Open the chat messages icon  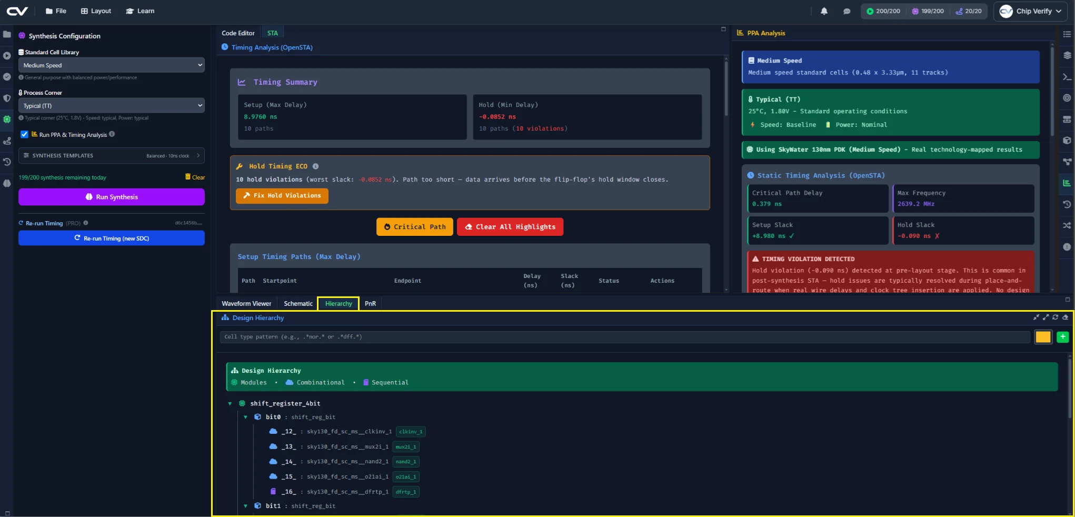coord(847,11)
